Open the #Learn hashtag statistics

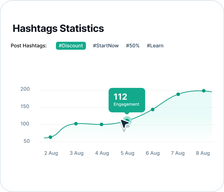(155, 46)
